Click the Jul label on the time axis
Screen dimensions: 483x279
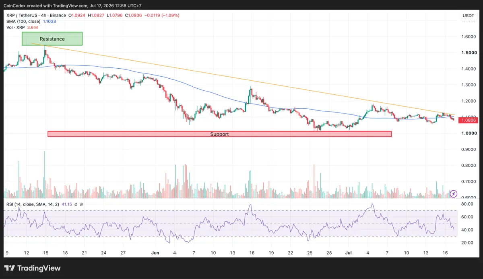point(349,253)
